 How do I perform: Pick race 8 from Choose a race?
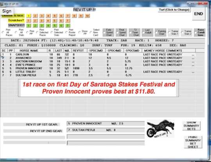pyautogui.click(x=74, y=16)
